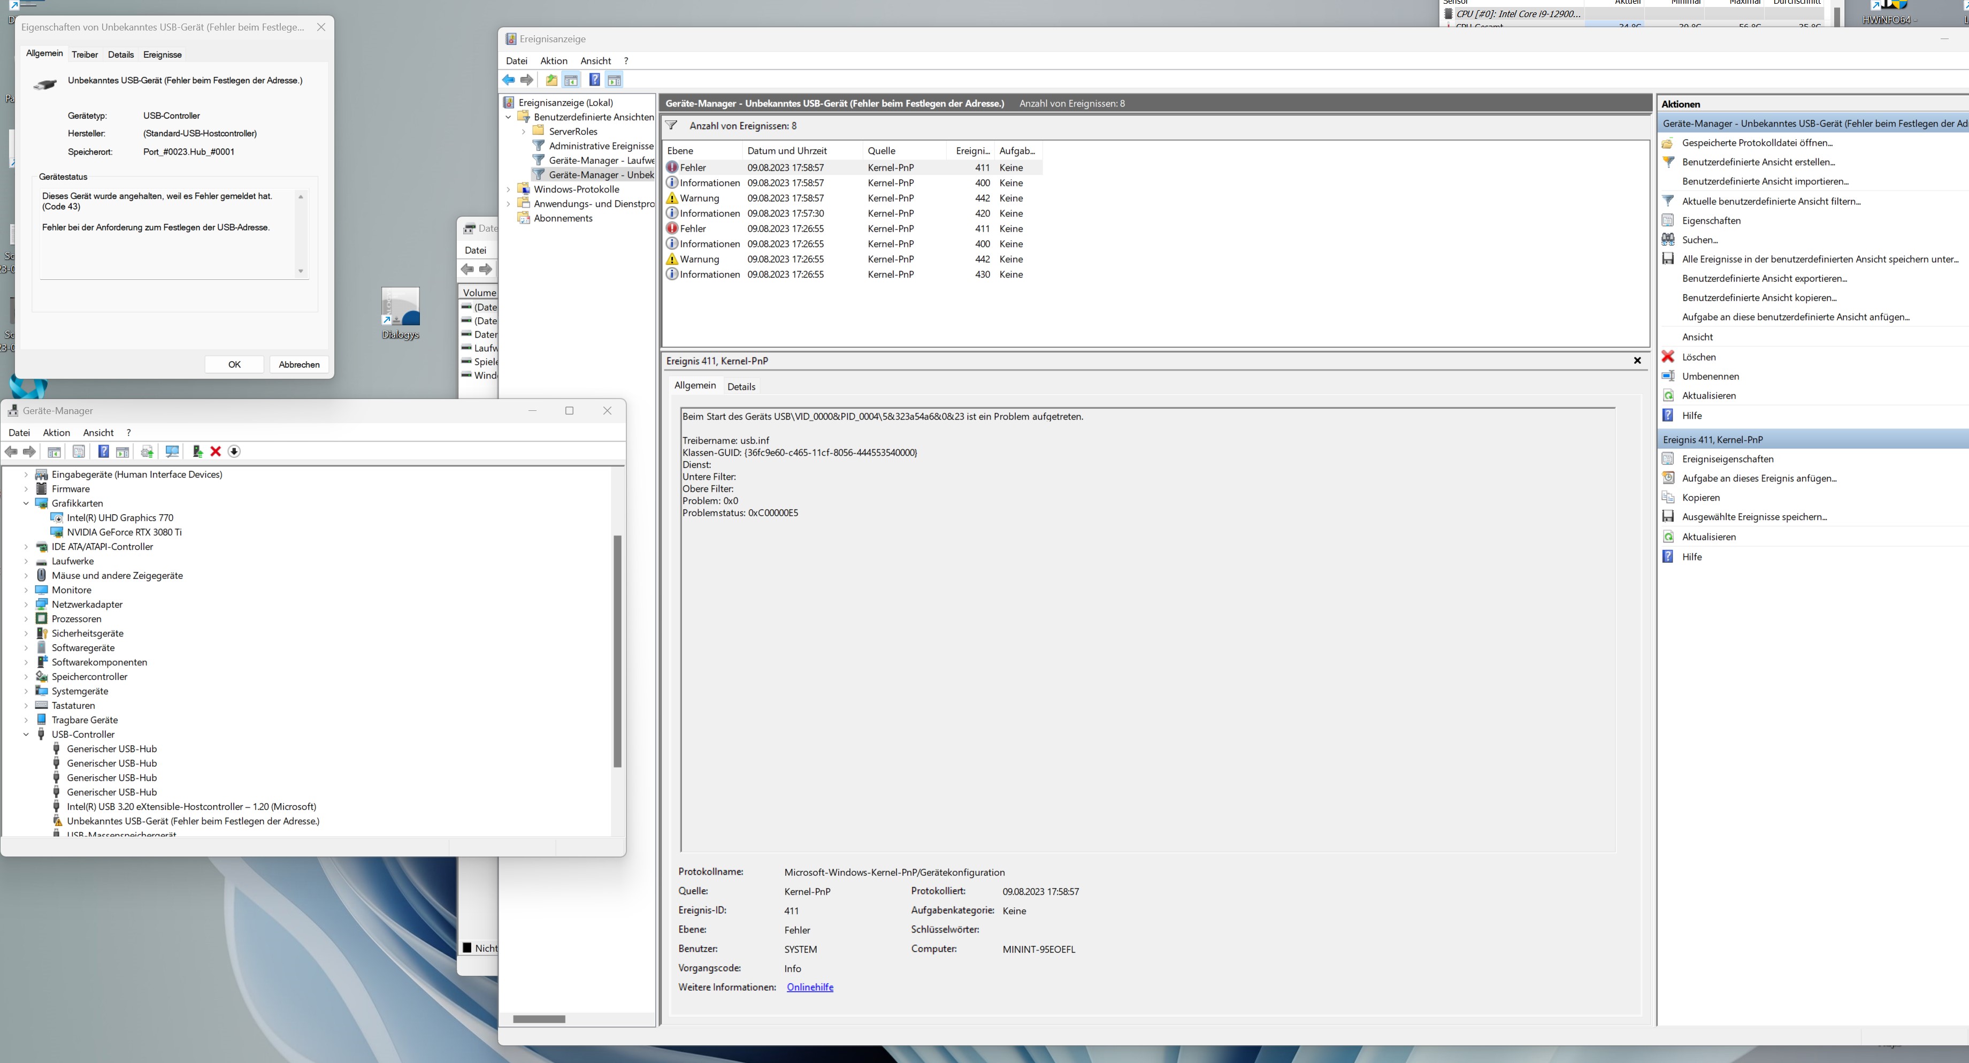Click red X Löschen action icon

pos(1668,357)
